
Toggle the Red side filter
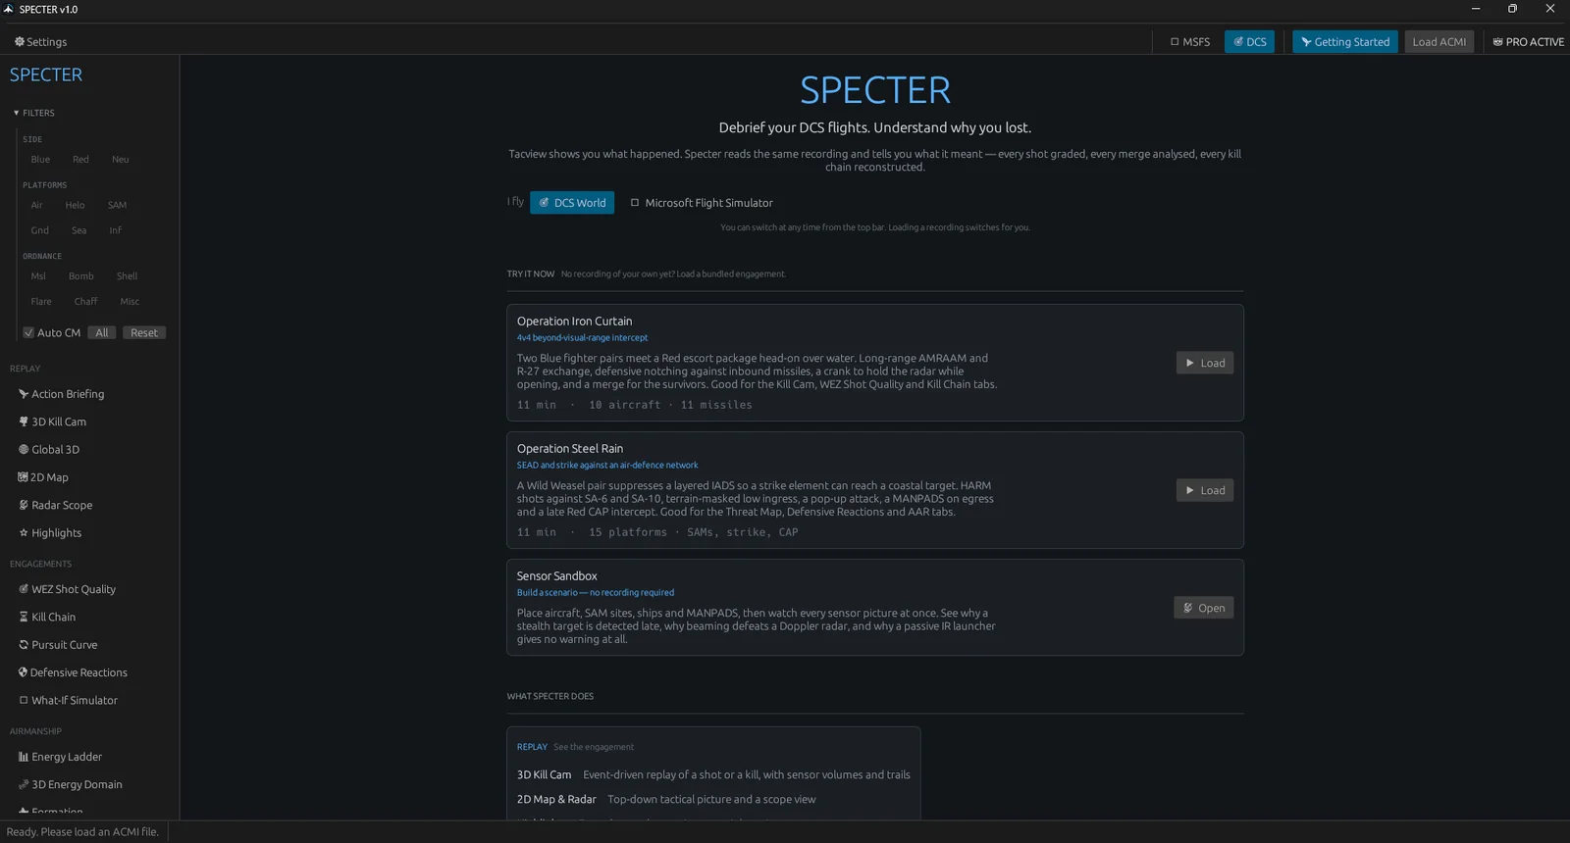pos(80,160)
